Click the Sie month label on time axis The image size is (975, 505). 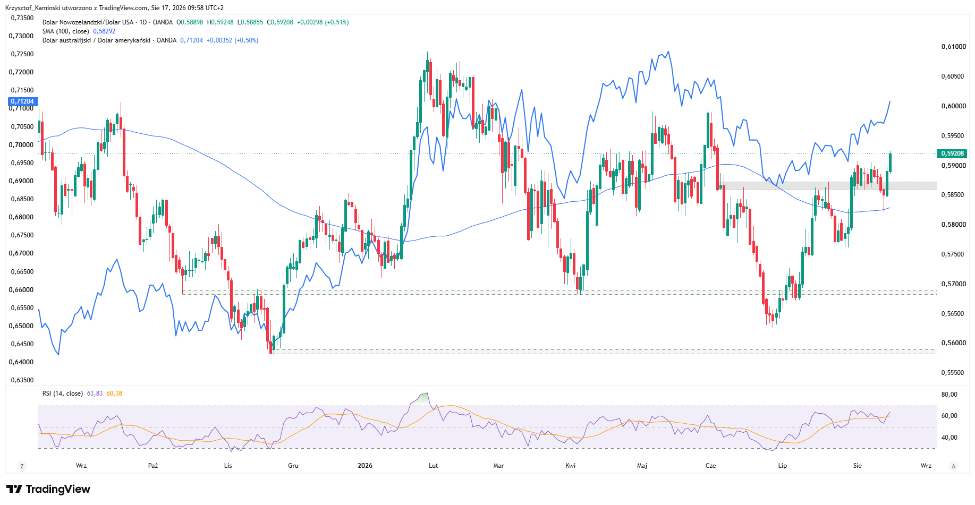858,466
